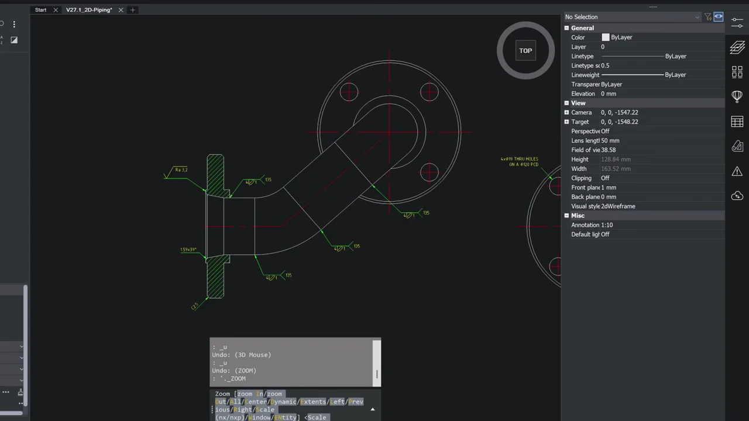Open the No Selection dropdown
Image resolution: width=749 pixels, height=421 pixels.
point(632,17)
